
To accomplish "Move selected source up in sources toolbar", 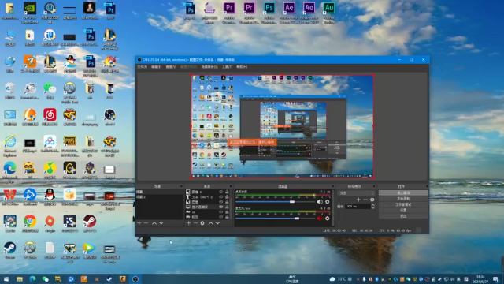I will pyautogui.click(x=210, y=223).
